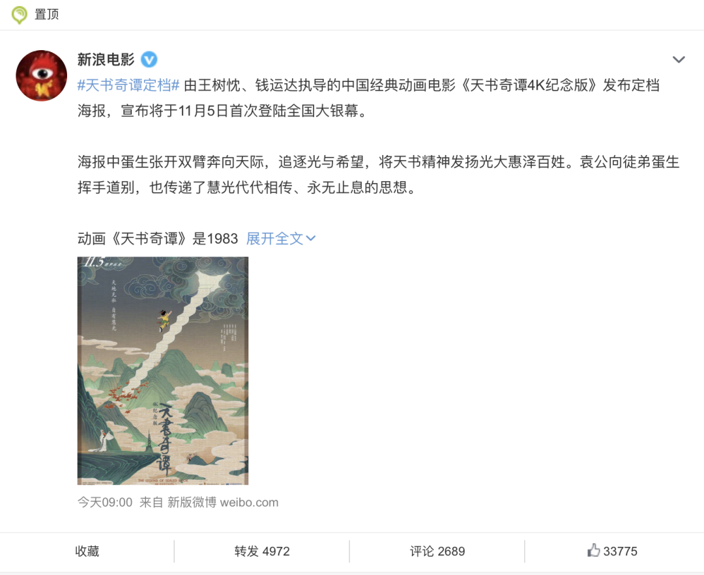Viewport: 704px width, 575px height.
Task: Click the 33775 likes count
Action: pyautogui.click(x=620, y=551)
